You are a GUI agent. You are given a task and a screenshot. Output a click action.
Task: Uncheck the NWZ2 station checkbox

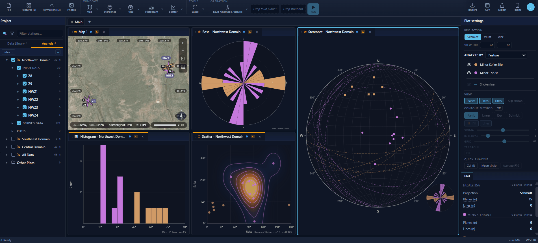point(25,99)
